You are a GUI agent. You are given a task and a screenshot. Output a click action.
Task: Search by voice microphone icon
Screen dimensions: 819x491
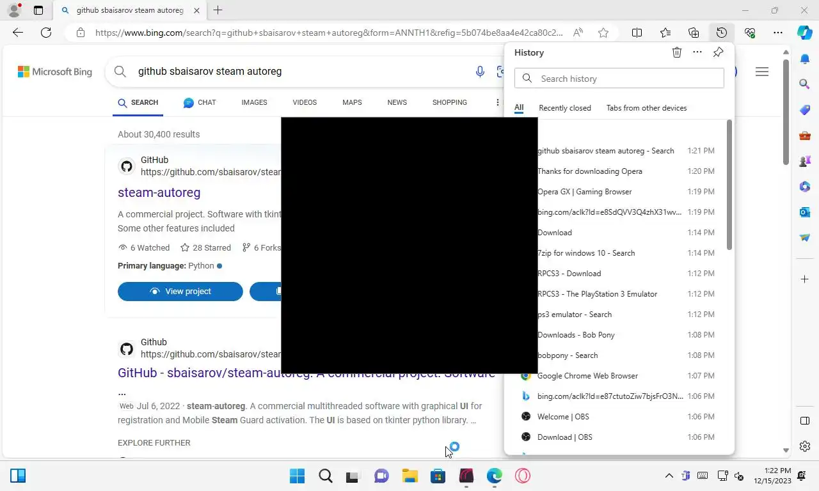click(480, 72)
